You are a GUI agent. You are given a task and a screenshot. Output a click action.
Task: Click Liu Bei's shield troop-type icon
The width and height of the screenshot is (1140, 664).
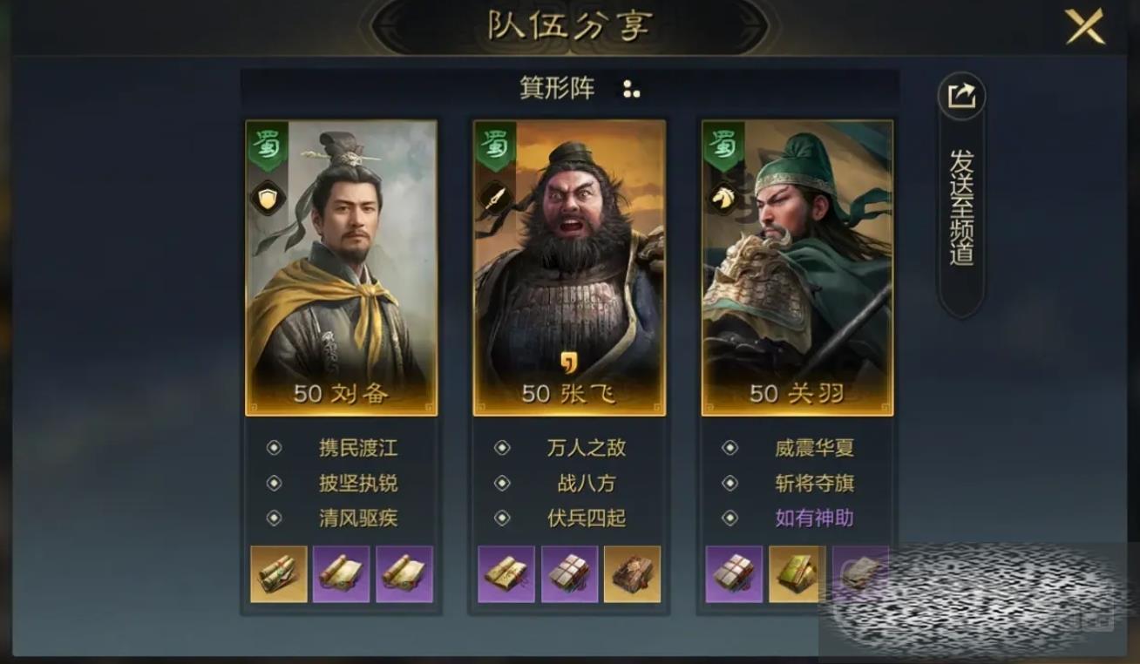pos(266,197)
